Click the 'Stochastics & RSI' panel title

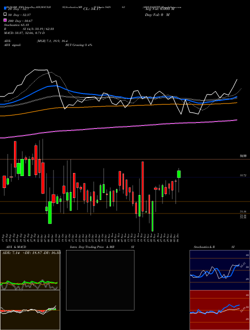pyautogui.click(x=214, y=247)
